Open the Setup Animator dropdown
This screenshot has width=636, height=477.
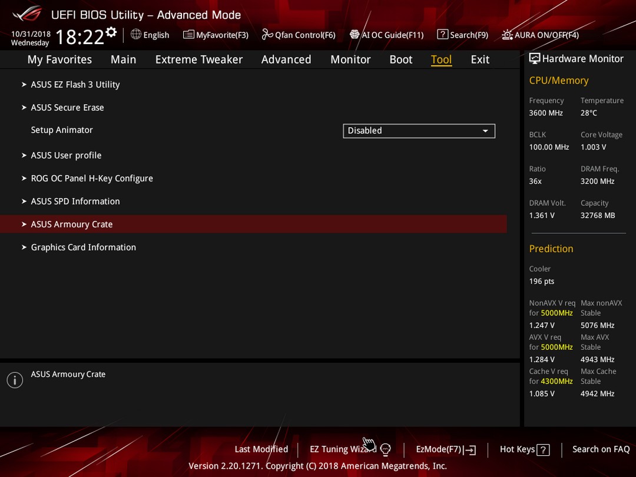click(x=419, y=131)
